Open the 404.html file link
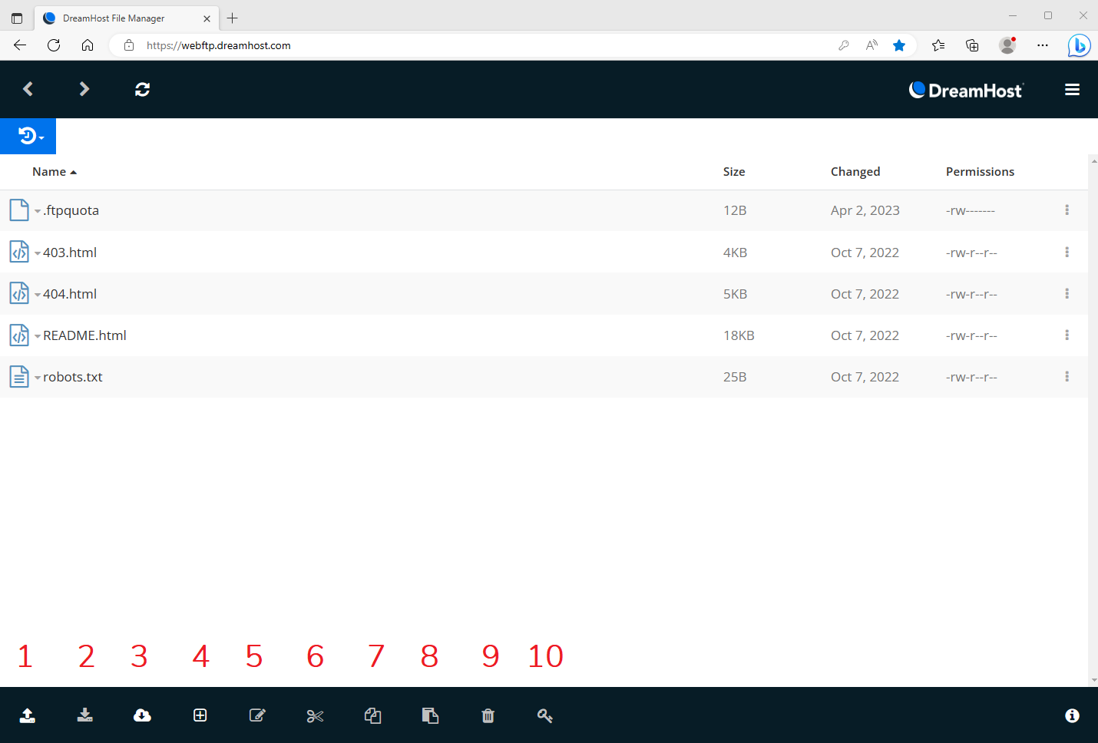 [70, 294]
